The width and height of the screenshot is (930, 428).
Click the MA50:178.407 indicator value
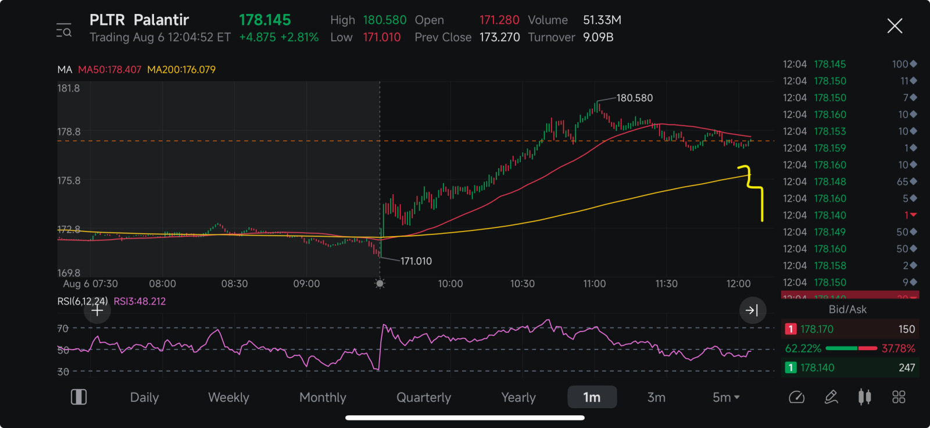tap(110, 70)
